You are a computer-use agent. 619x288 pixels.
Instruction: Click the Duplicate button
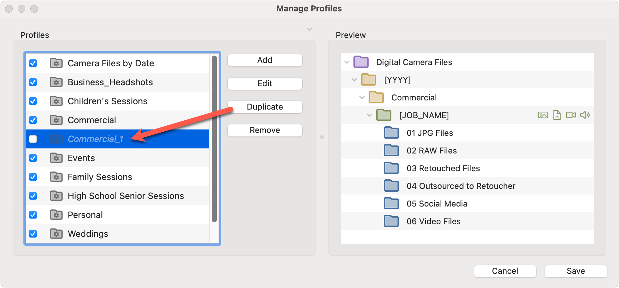[x=265, y=107]
